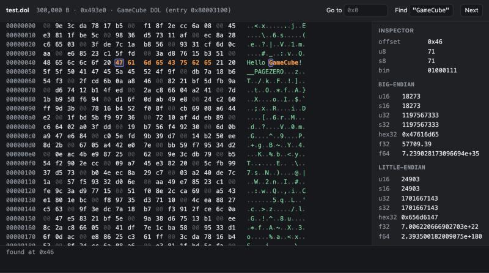Click the Next search result button

[471, 10]
